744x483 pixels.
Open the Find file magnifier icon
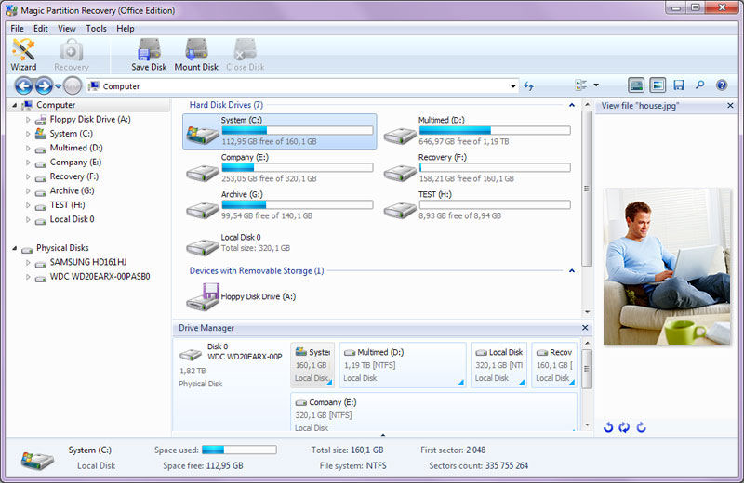(x=700, y=85)
